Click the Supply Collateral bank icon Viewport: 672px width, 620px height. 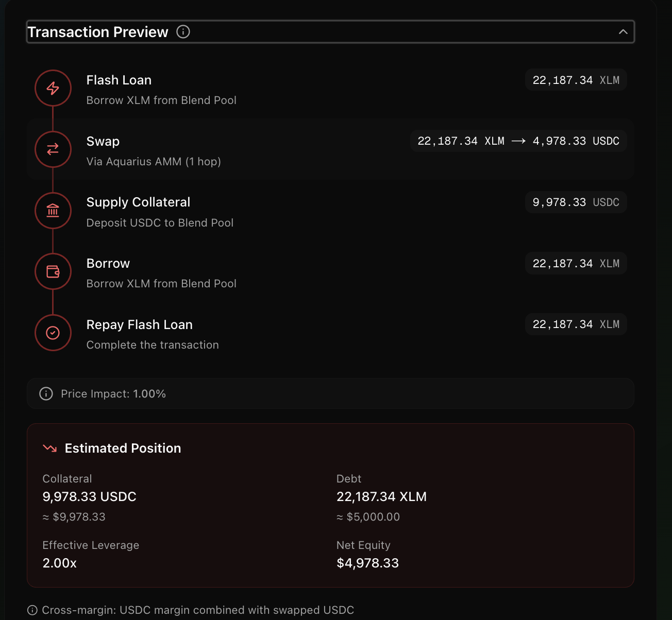53,211
